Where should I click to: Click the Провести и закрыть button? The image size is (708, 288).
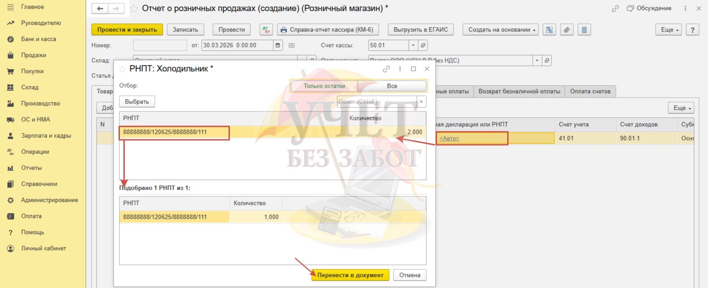pos(127,30)
